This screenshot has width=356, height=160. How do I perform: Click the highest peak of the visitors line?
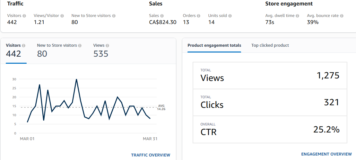click(76, 79)
